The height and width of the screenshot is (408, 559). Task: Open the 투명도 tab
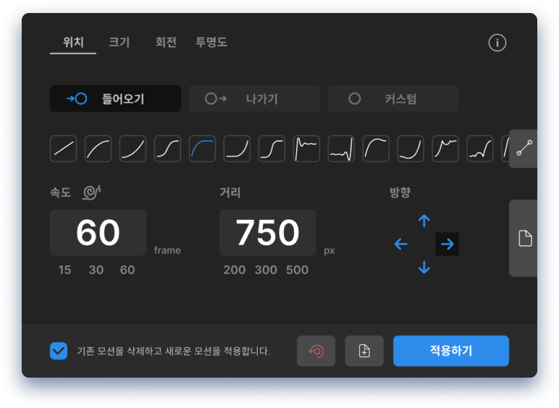211,42
